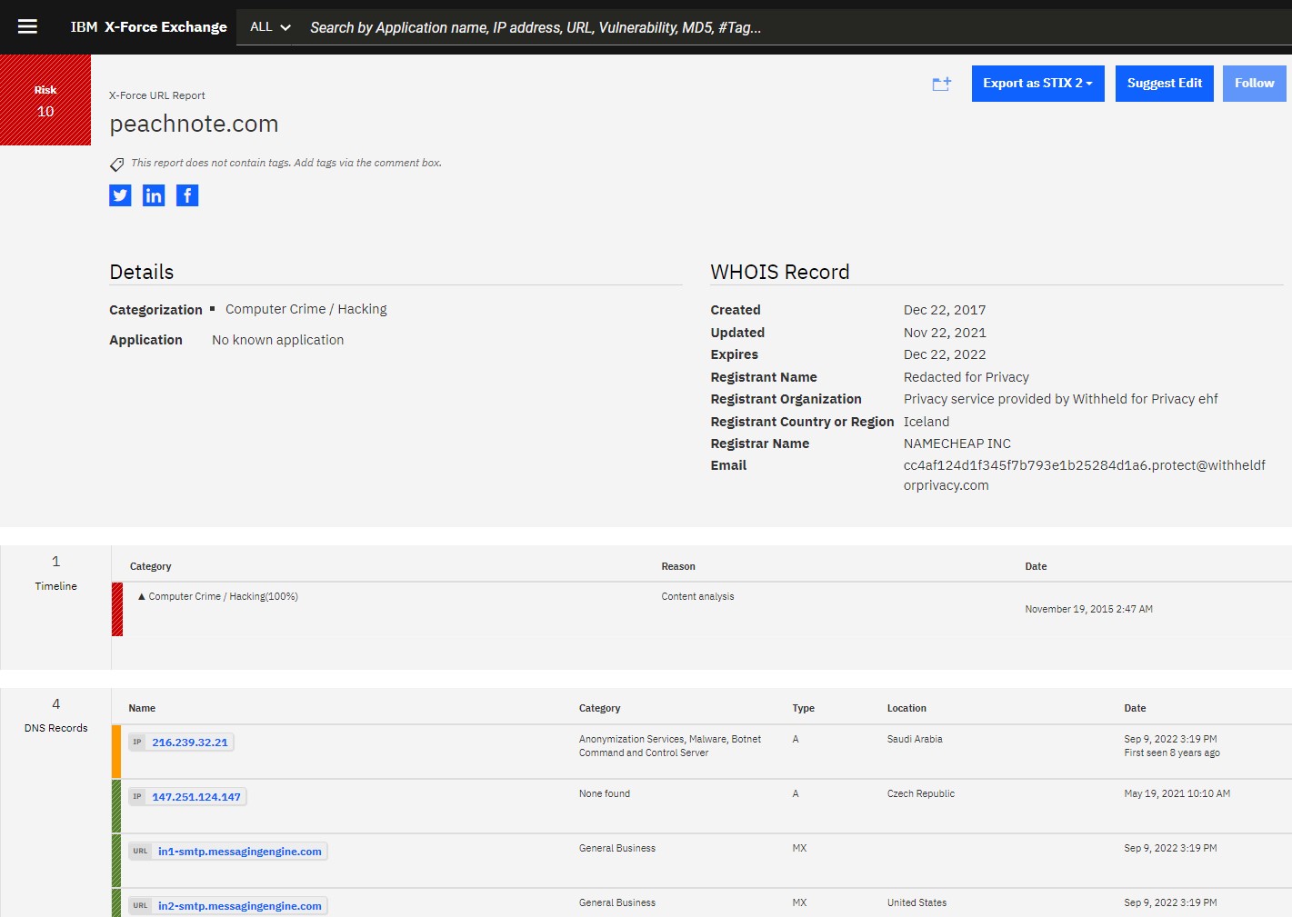The image size is (1292, 917).
Task: Share report on Twitter
Action: (x=120, y=195)
